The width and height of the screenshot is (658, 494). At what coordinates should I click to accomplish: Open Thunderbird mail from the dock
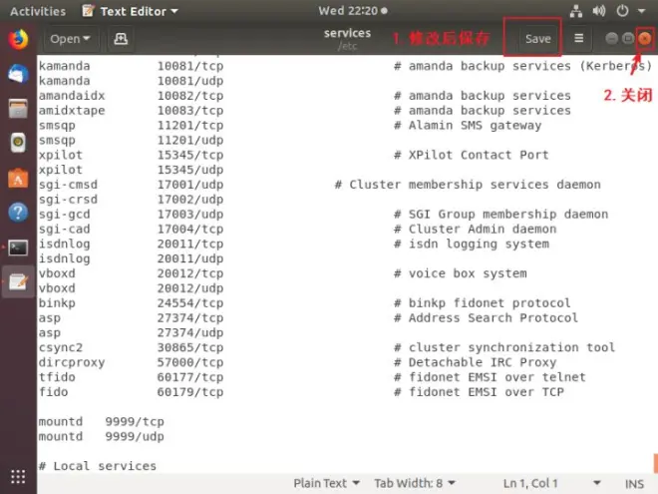18,75
